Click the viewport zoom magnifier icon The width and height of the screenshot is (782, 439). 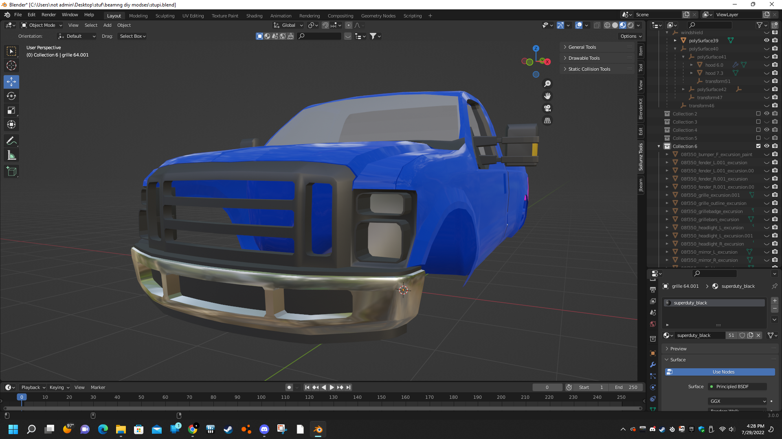547,84
